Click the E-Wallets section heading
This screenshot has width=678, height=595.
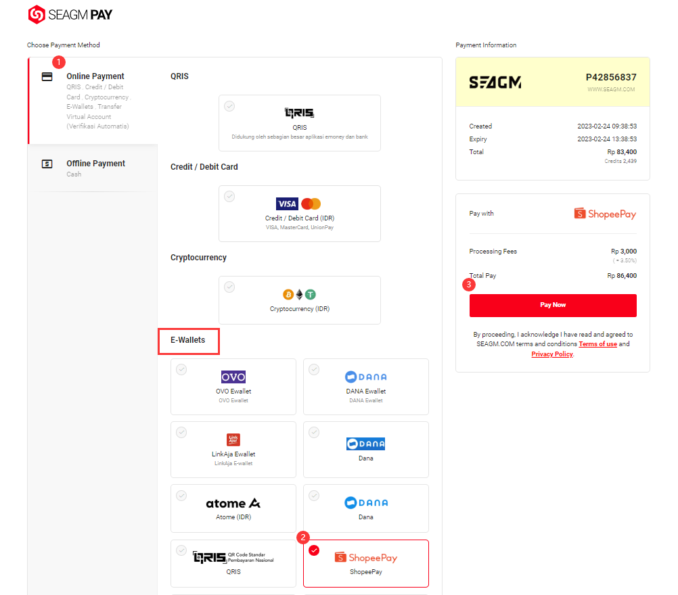point(187,340)
